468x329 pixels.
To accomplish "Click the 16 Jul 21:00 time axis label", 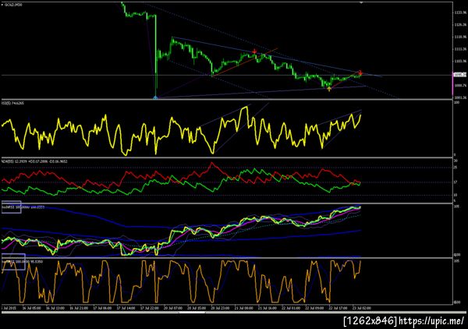I will pyautogui.click(x=77, y=308).
